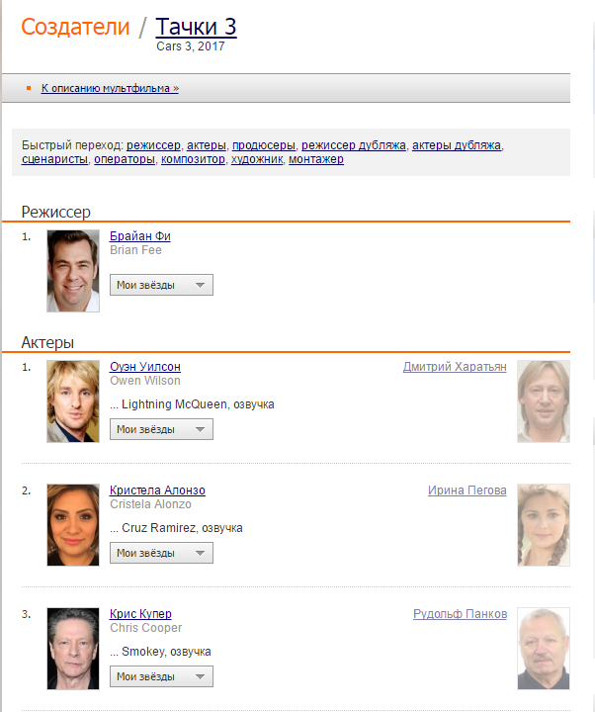
Task: Click the Brian Fee English name
Action: pos(135,250)
